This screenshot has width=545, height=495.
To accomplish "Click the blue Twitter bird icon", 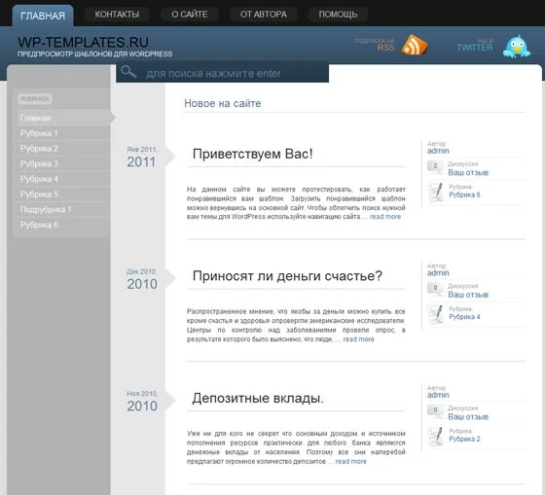I will pyautogui.click(x=517, y=47).
